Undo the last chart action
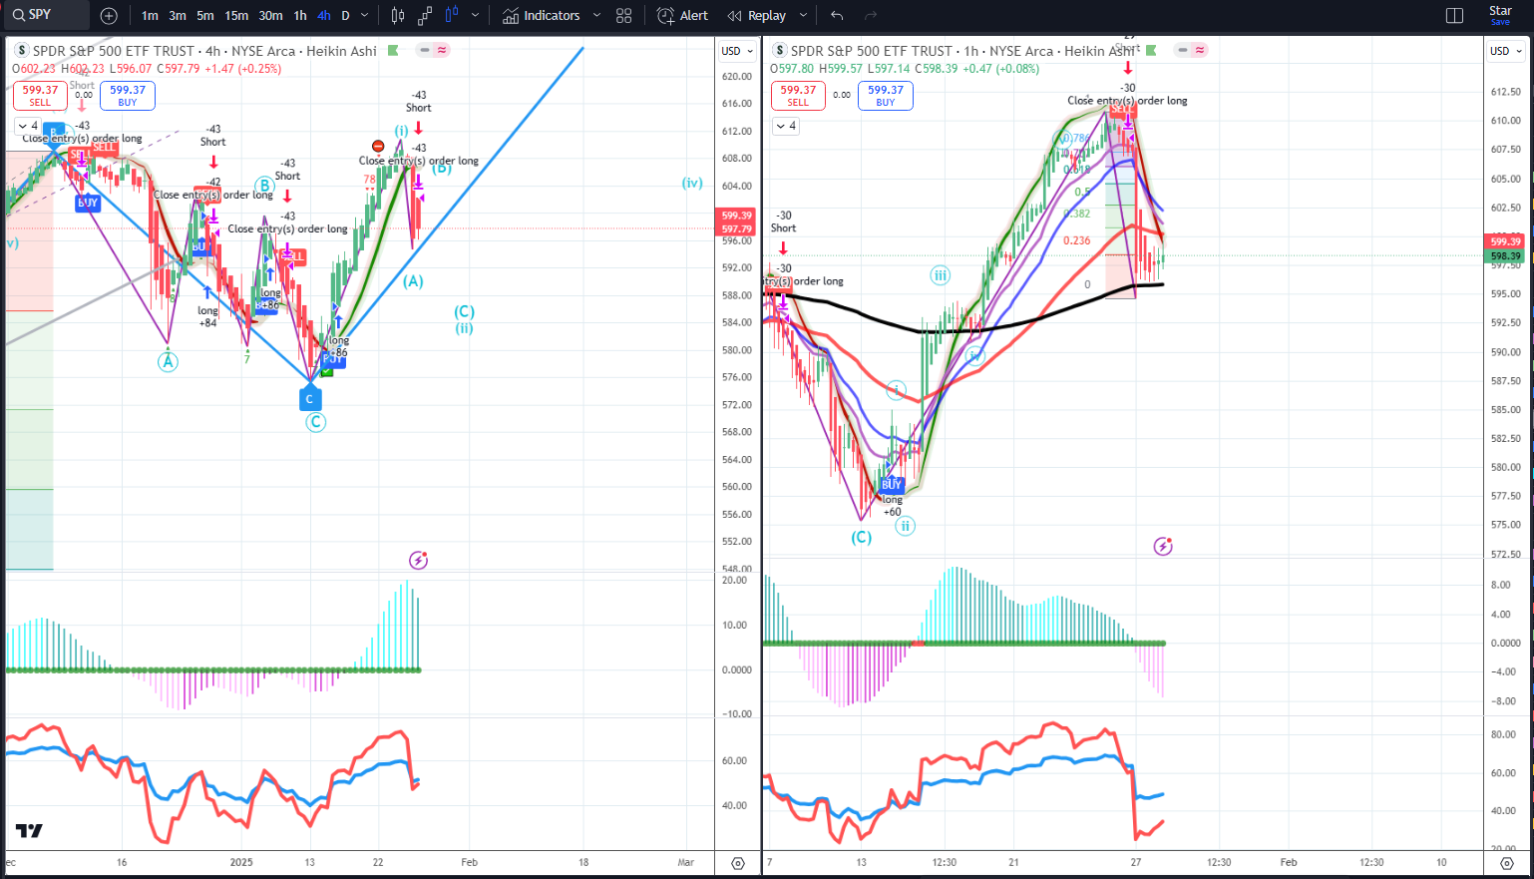This screenshot has width=1534, height=879. point(837,15)
